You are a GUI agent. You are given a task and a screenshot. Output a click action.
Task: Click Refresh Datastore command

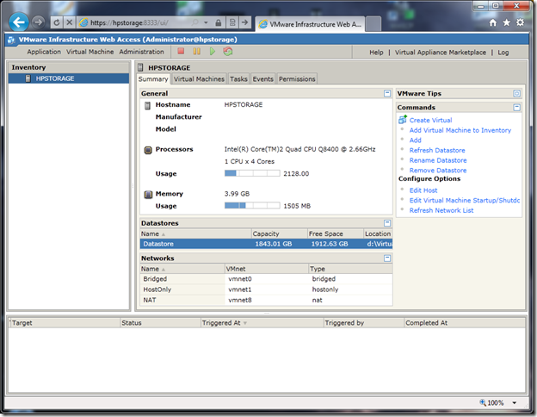437,150
